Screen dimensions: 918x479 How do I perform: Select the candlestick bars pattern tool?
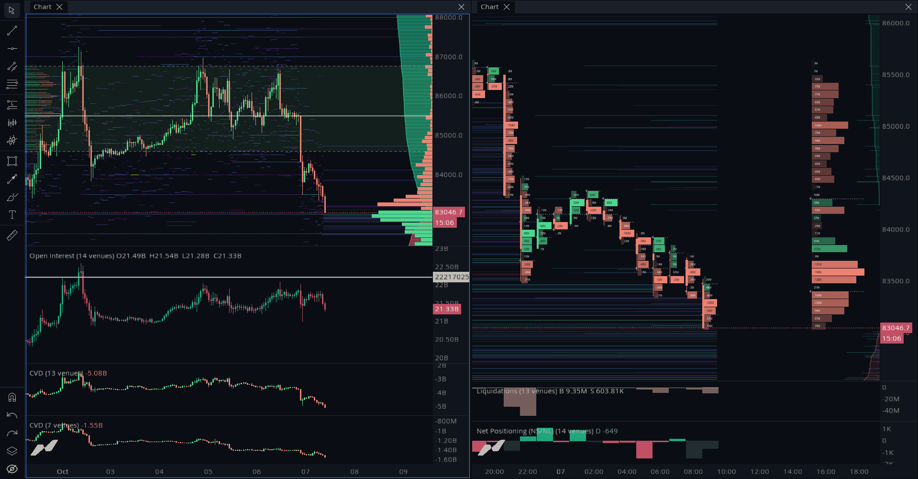pos(12,123)
